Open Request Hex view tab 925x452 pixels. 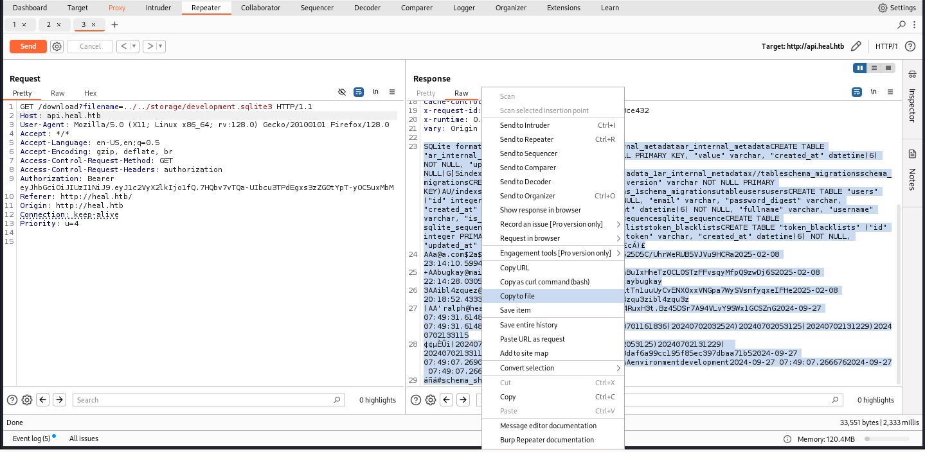tap(91, 93)
